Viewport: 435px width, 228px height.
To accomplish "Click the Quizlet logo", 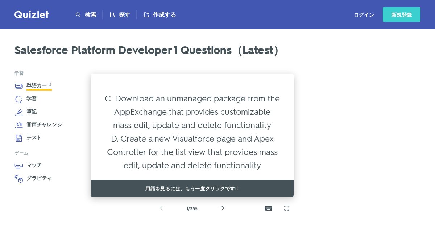I will pyautogui.click(x=32, y=14).
